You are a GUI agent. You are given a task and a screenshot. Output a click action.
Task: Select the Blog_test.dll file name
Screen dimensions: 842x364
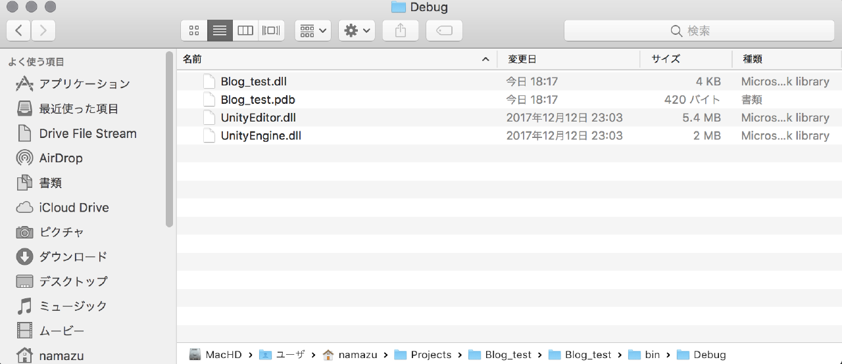[253, 81]
